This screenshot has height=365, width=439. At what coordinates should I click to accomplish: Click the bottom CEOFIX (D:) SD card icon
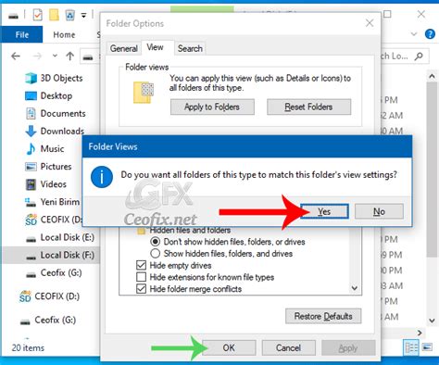tap(25, 296)
